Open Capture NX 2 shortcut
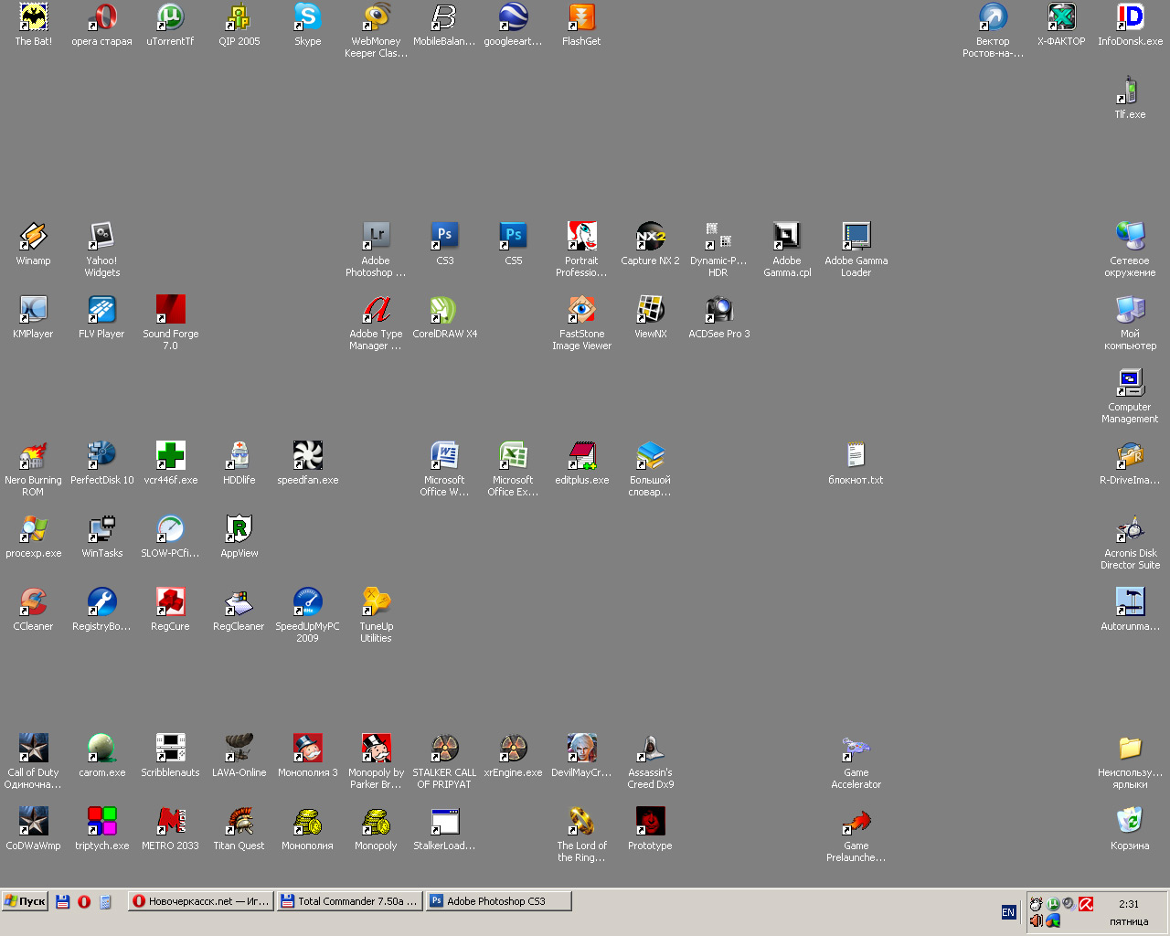Image resolution: width=1170 pixels, height=936 pixels. tap(651, 236)
